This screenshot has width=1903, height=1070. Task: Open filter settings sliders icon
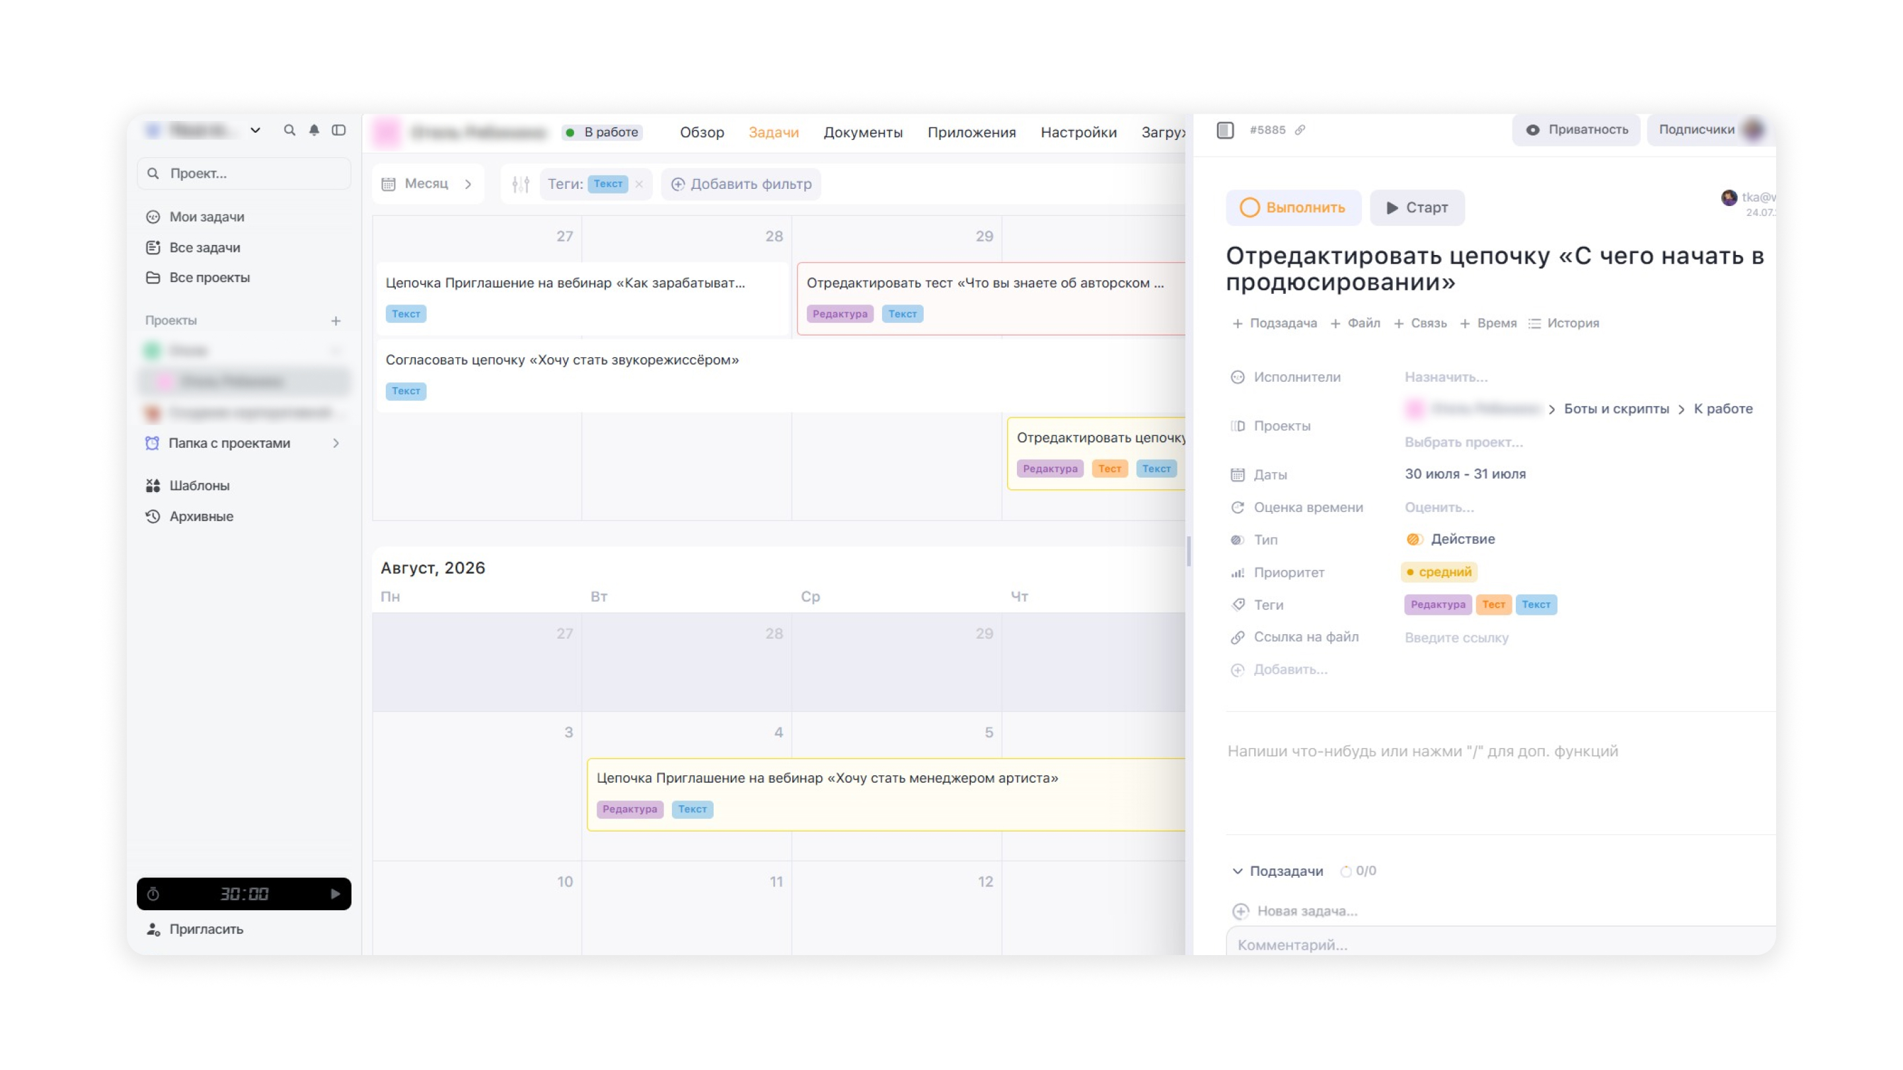point(521,184)
